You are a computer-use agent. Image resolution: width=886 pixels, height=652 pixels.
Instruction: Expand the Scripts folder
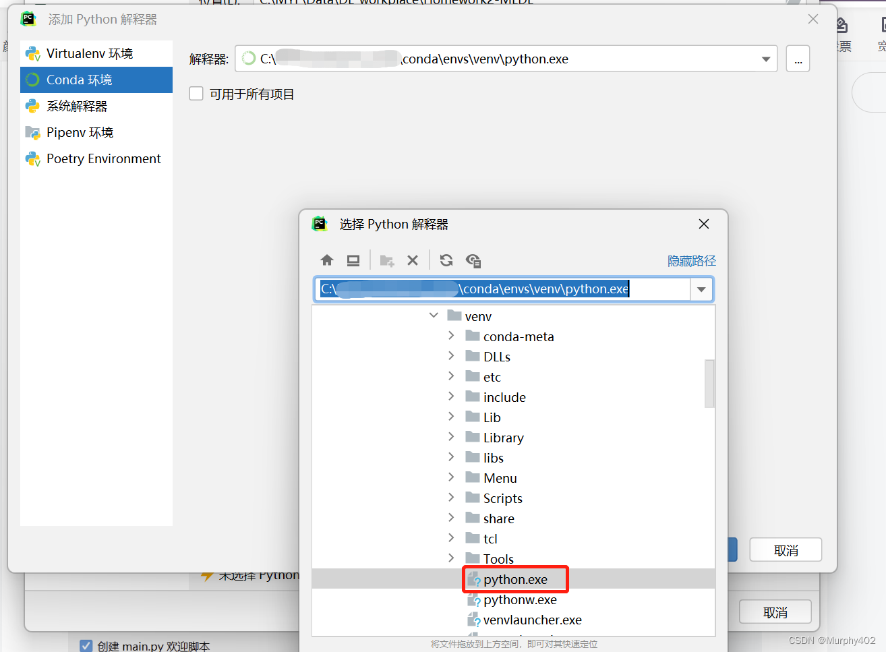click(452, 498)
